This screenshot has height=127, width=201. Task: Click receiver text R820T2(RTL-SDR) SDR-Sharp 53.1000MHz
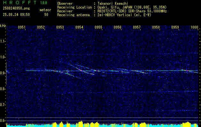[x=132, y=11]
